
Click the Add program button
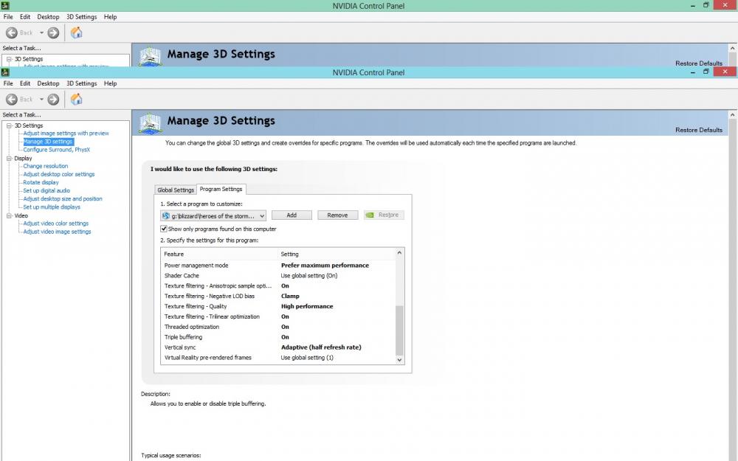point(292,215)
